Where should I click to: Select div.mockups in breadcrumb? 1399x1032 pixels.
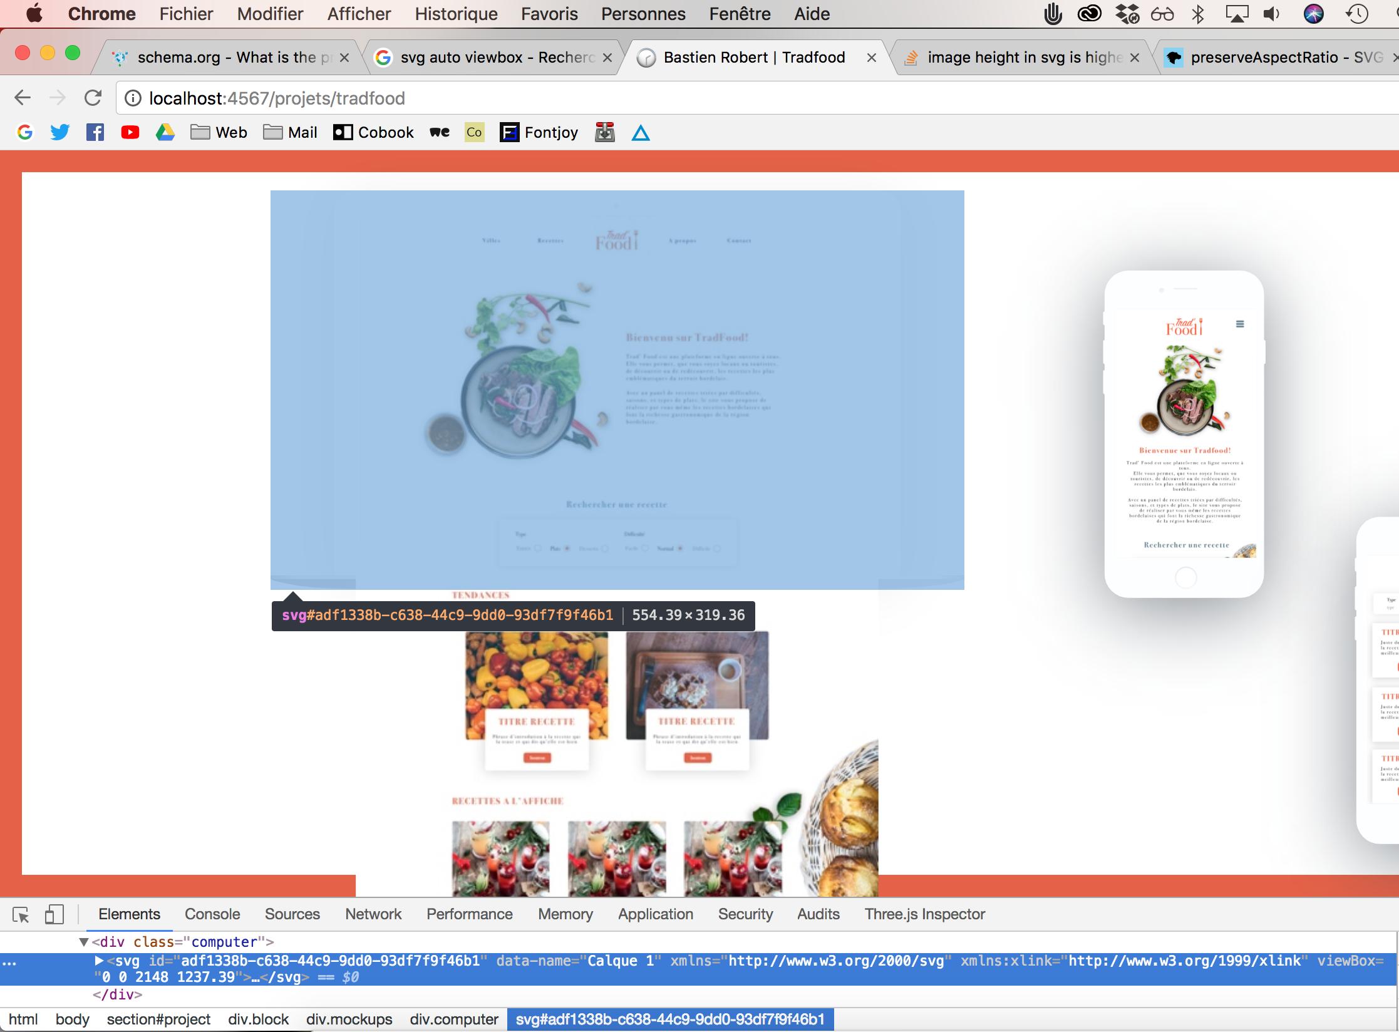click(349, 1019)
